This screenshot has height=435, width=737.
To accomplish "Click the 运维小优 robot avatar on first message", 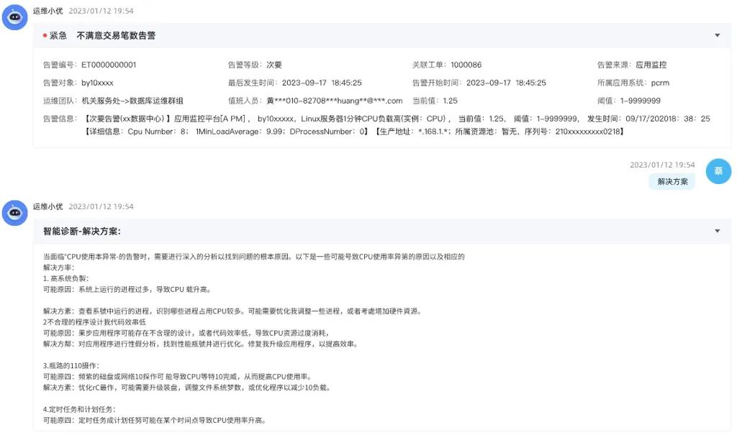I will (x=14, y=17).
